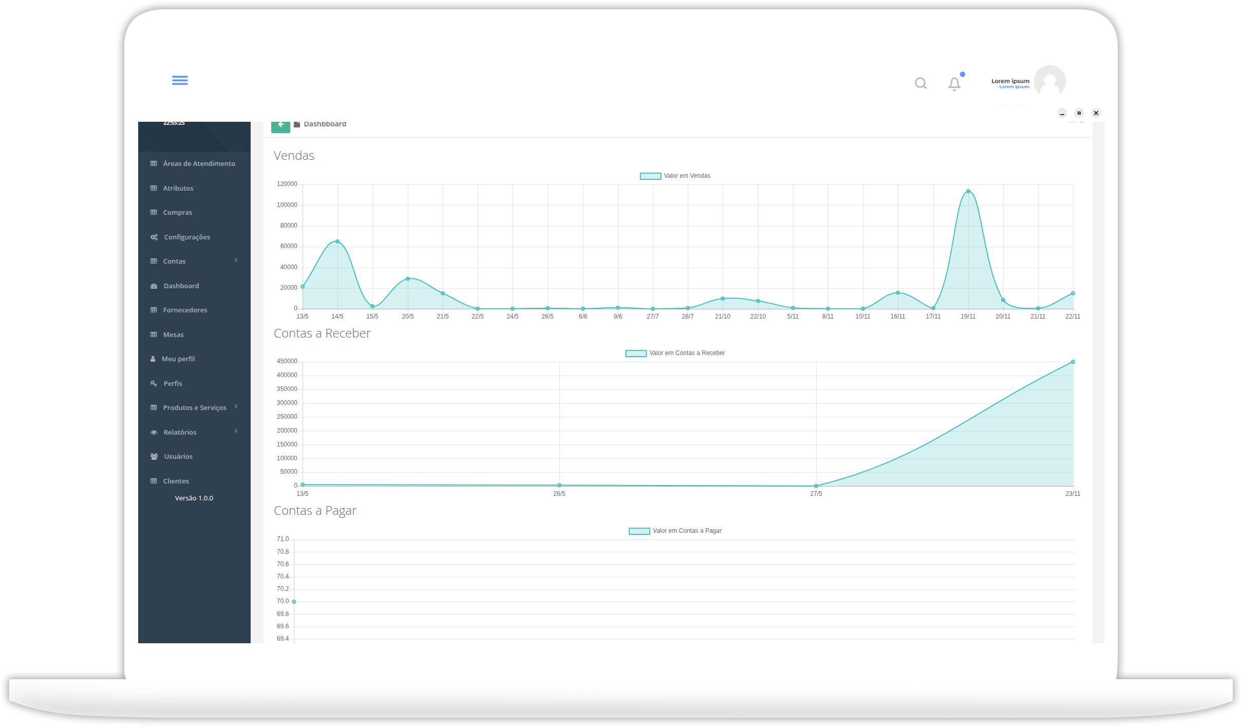Click the Usuários group icon

tap(154, 457)
